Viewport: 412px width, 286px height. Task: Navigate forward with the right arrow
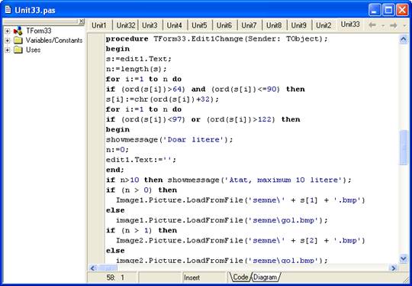click(394, 25)
